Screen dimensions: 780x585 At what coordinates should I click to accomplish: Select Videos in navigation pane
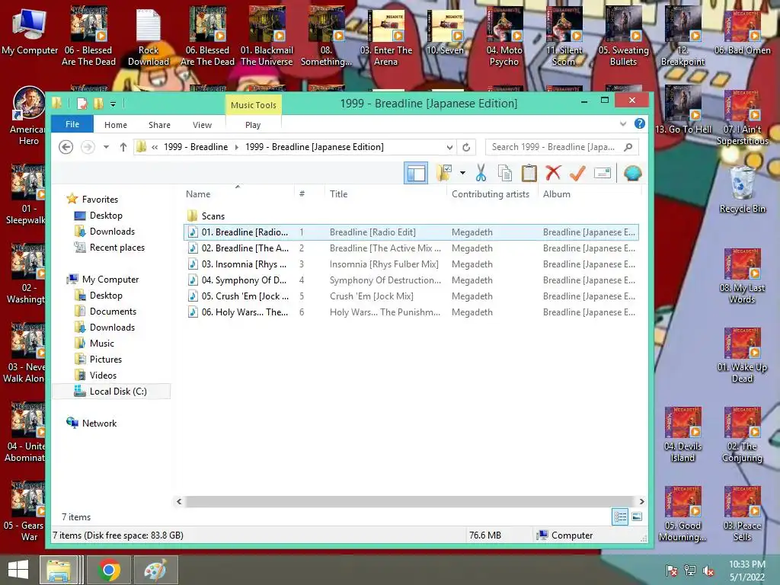(103, 375)
